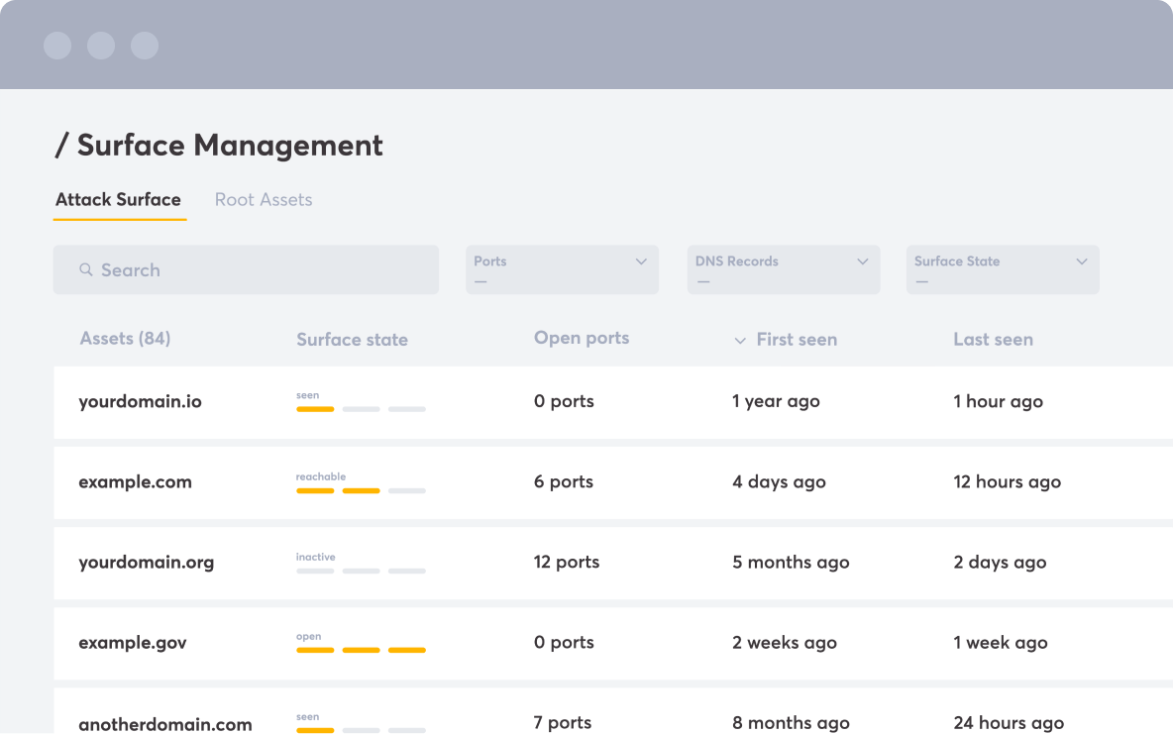Click into the Search input field
Screen dimensions: 1173x734
[x=246, y=269]
